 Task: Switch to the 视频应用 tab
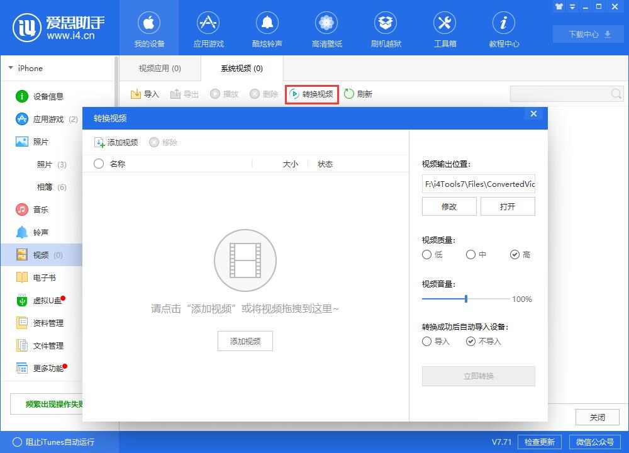click(x=159, y=68)
